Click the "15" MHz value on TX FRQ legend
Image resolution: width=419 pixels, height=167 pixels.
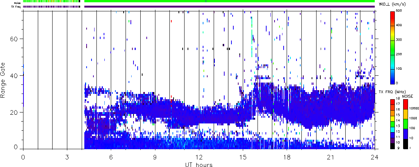(398, 115)
